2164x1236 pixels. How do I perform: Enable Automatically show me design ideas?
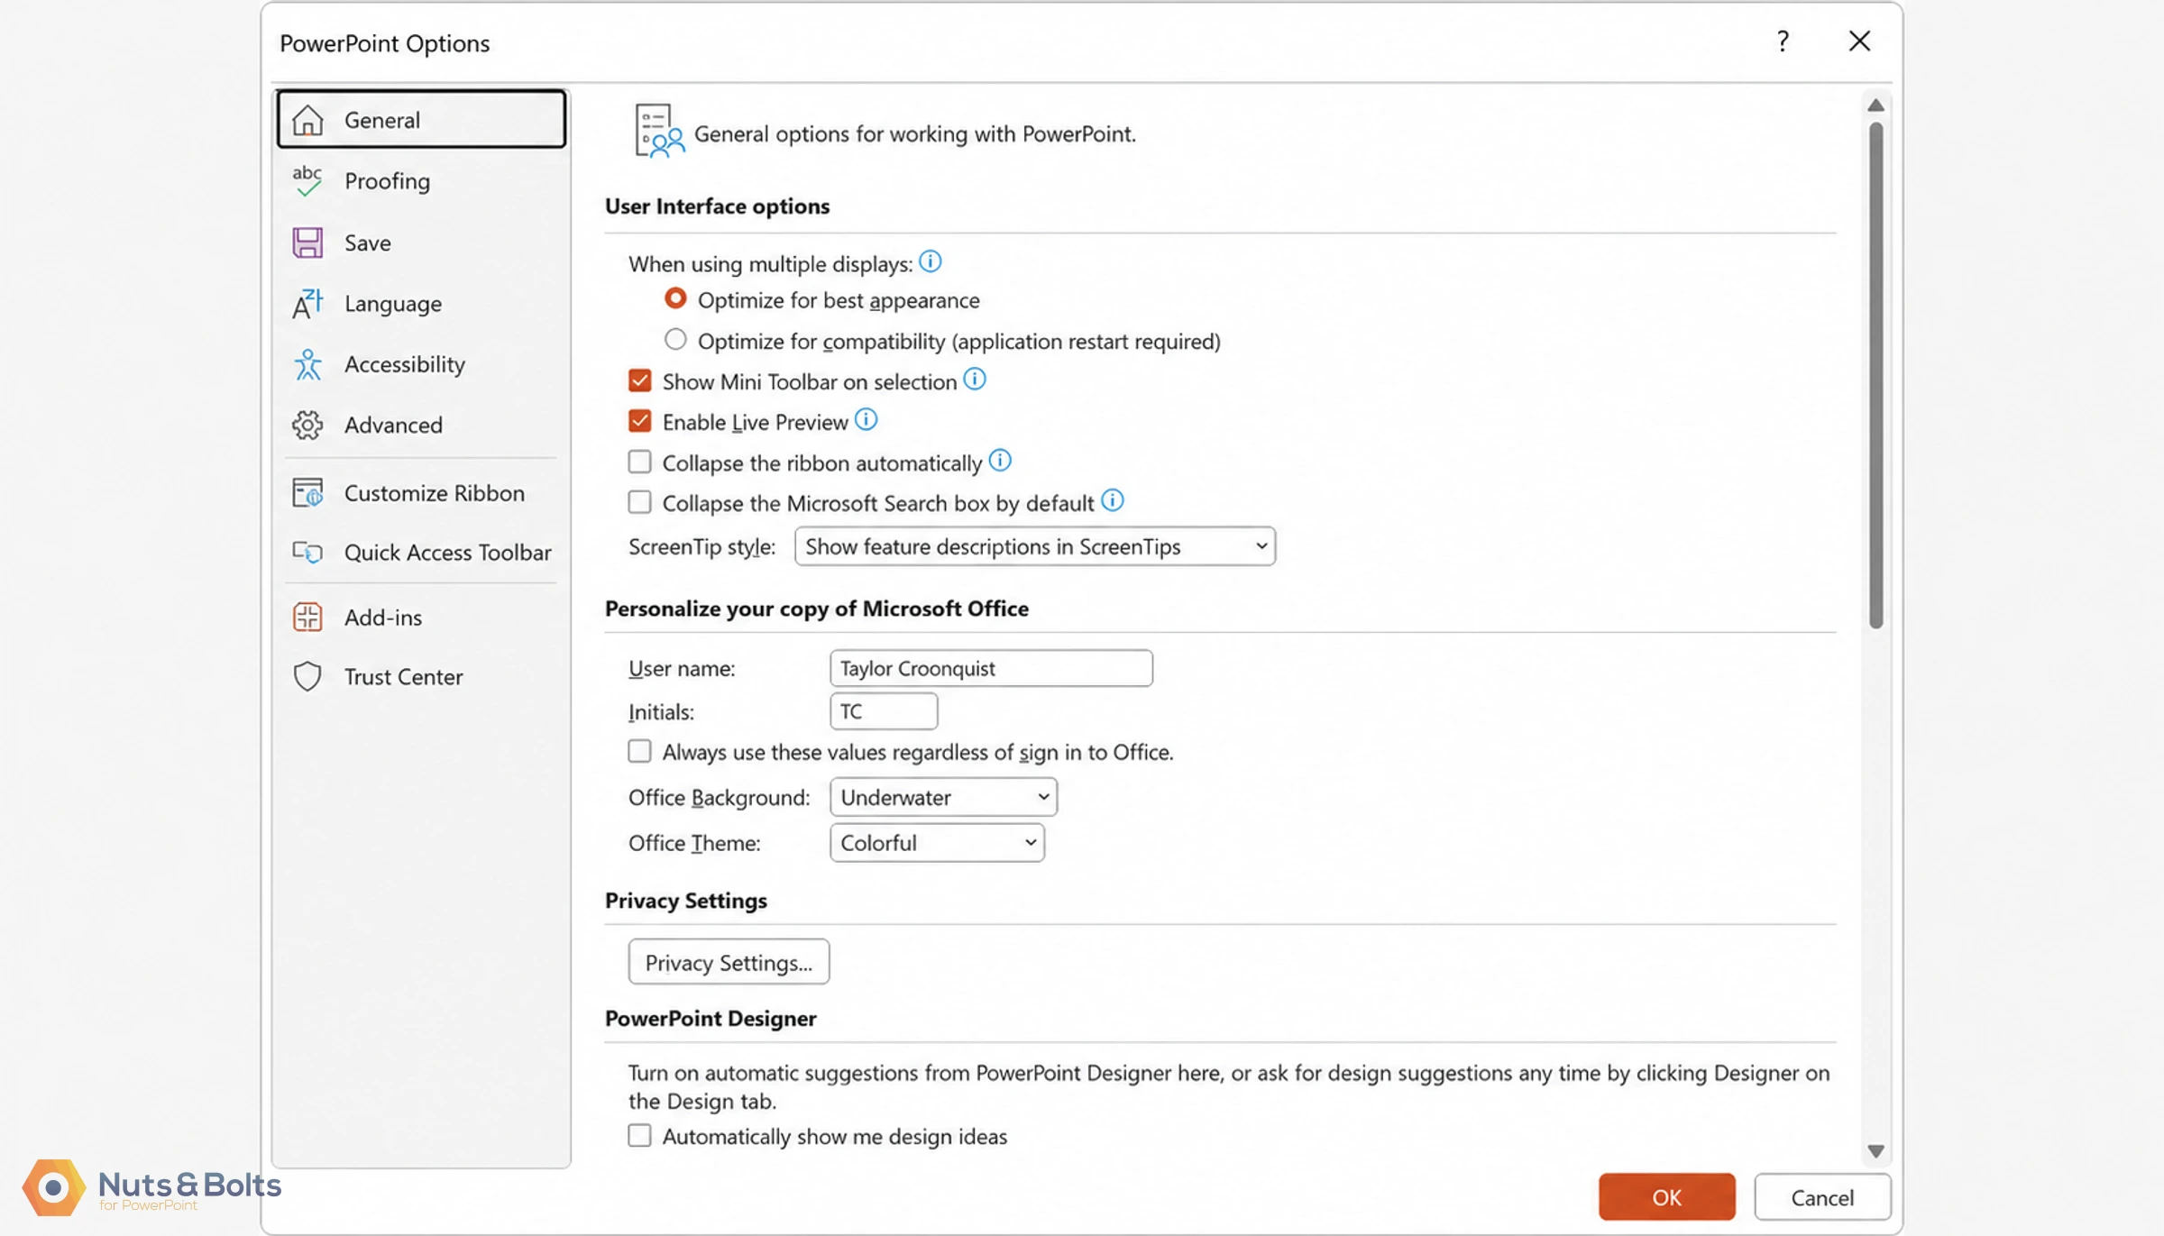coord(640,1136)
